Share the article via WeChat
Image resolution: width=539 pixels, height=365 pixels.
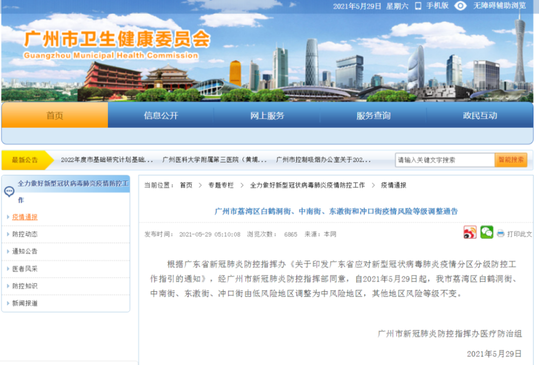point(487,232)
